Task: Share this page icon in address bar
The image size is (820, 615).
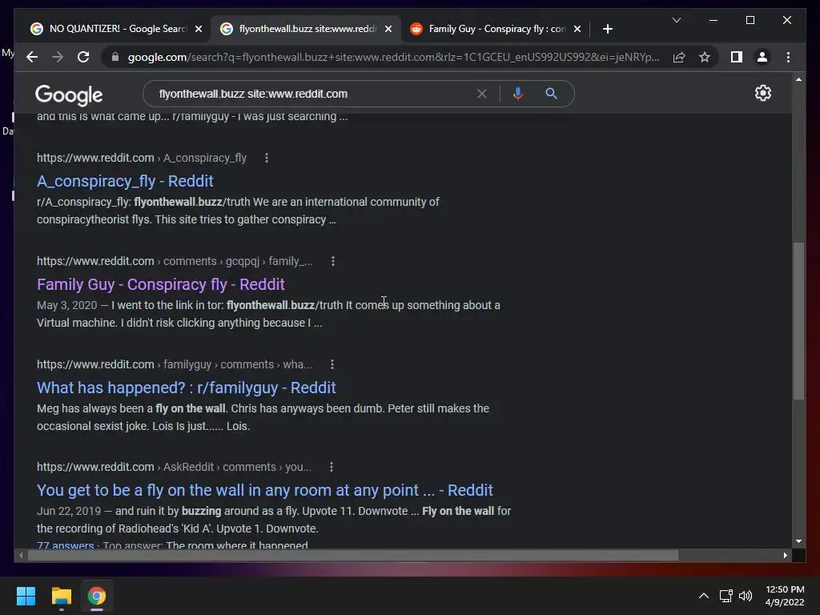Action: click(x=679, y=57)
